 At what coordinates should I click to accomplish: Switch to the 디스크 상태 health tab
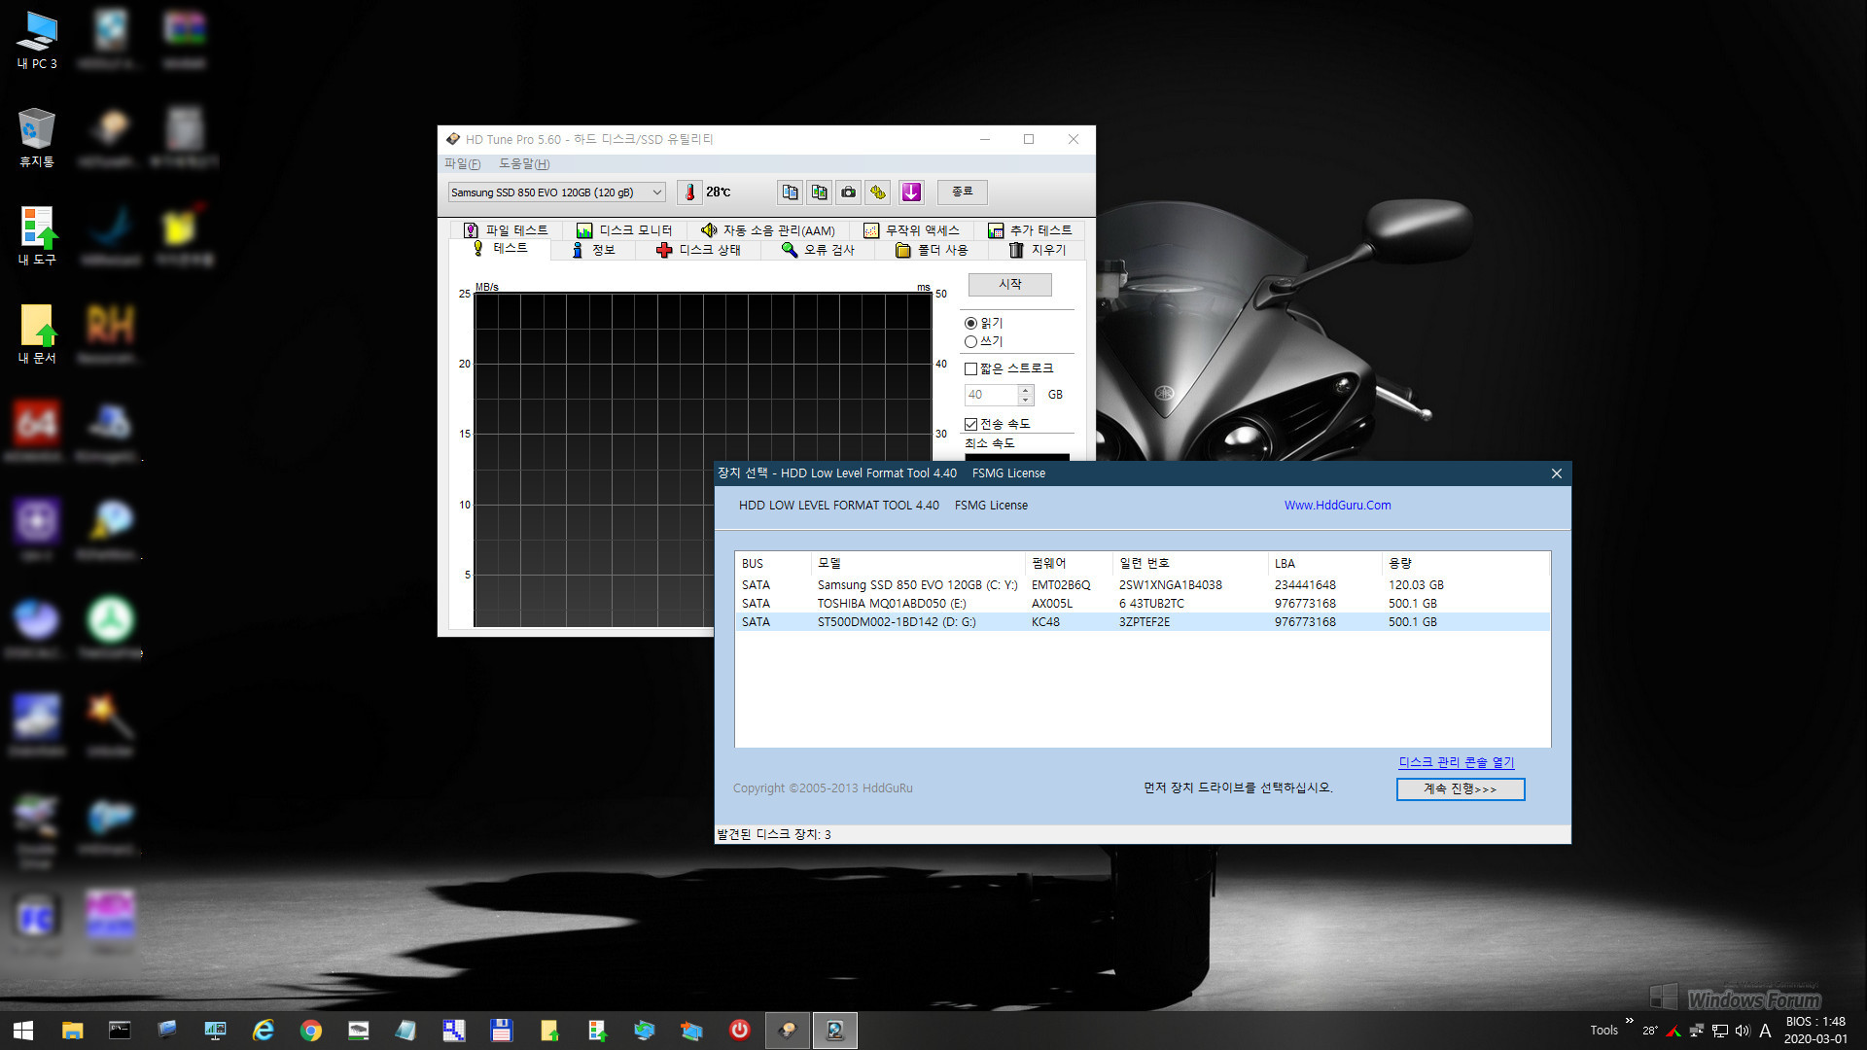click(x=698, y=250)
